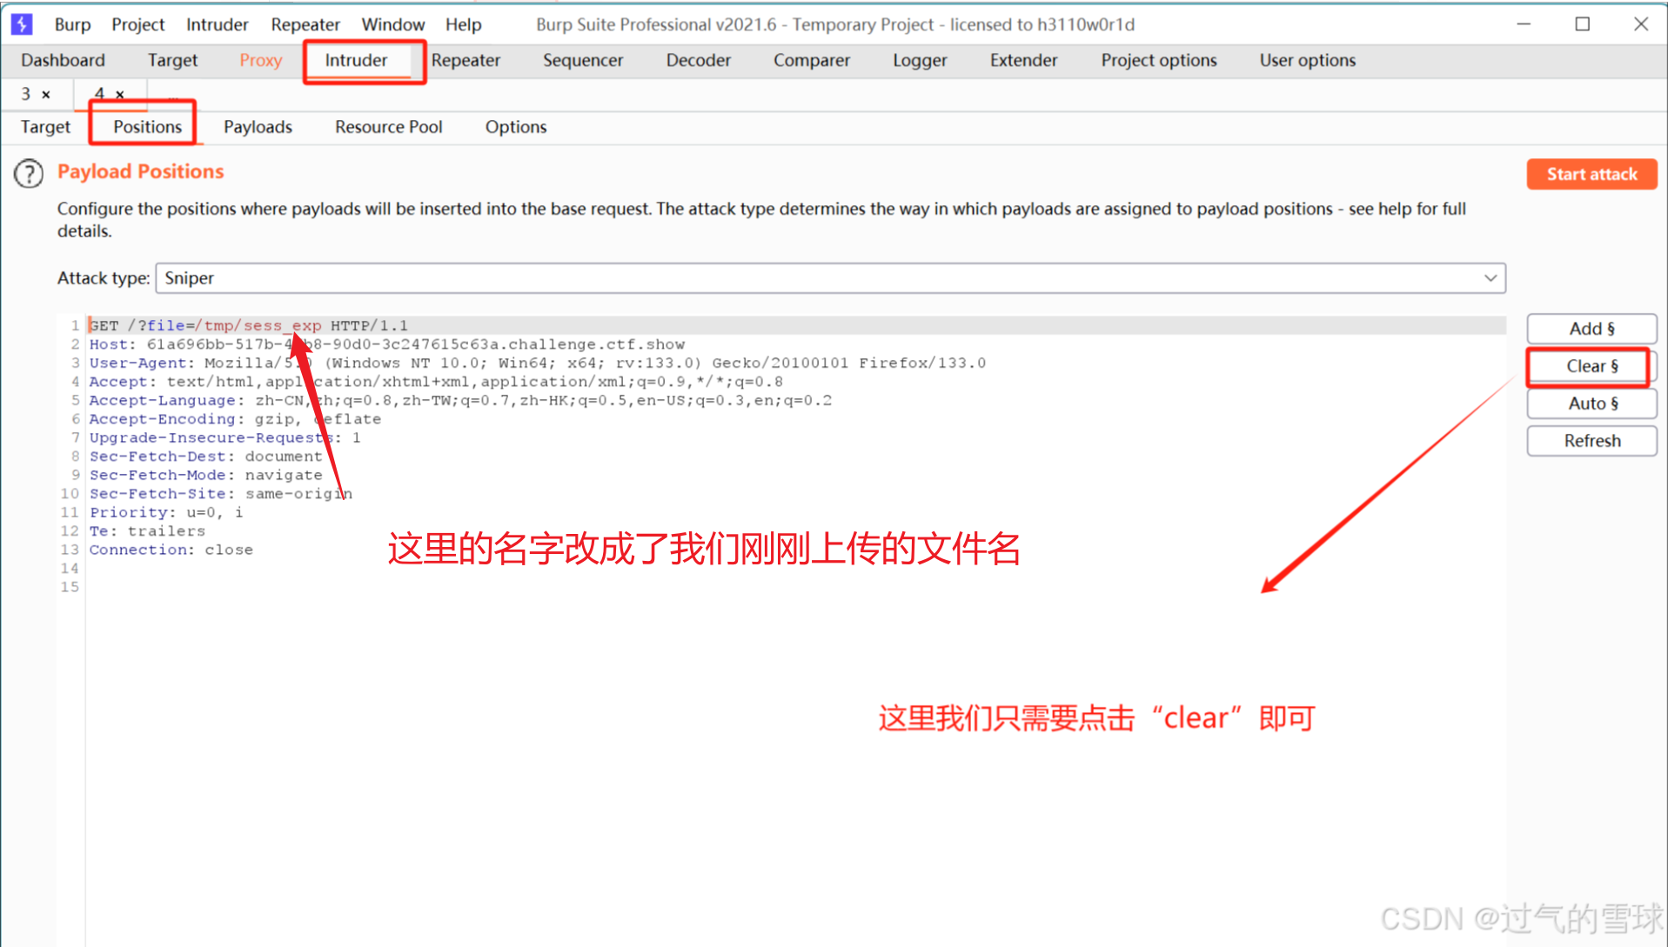Open the Comparer tab

point(812,60)
